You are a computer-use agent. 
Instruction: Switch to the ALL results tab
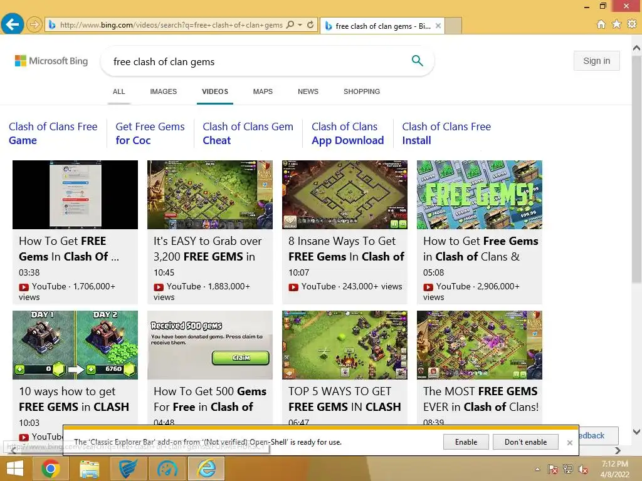coord(118,91)
